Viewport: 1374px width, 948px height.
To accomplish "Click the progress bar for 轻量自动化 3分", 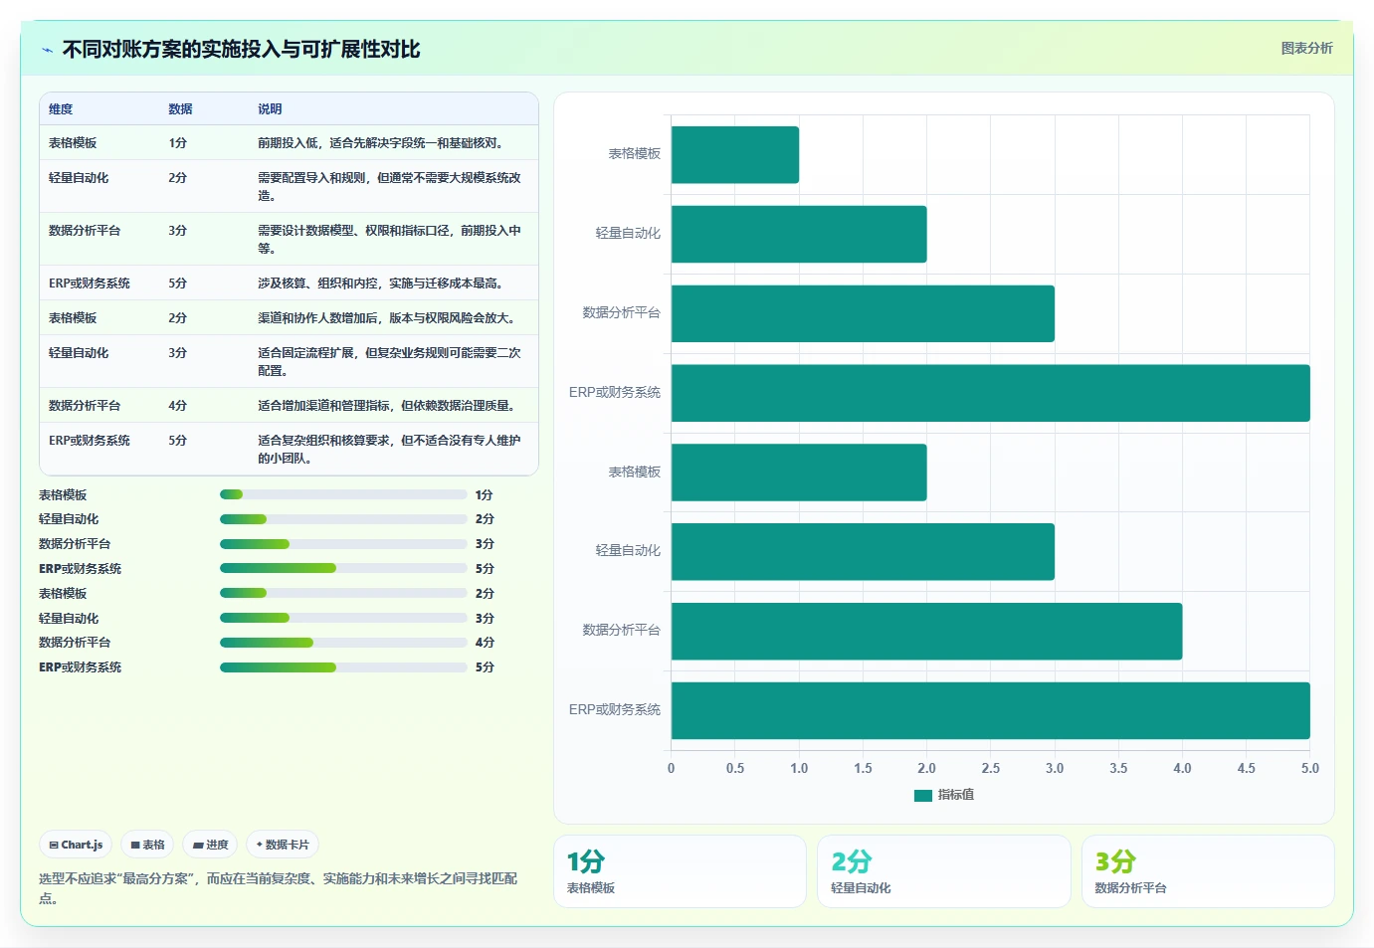I will click(x=343, y=618).
